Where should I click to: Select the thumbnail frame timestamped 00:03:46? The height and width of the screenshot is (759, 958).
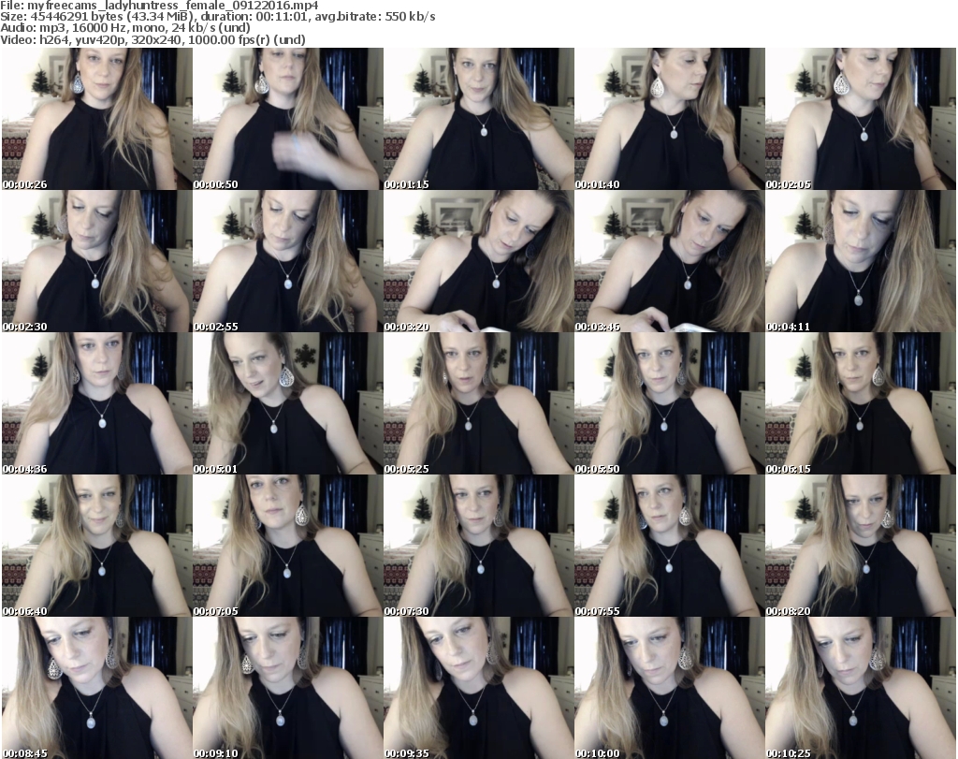670,261
